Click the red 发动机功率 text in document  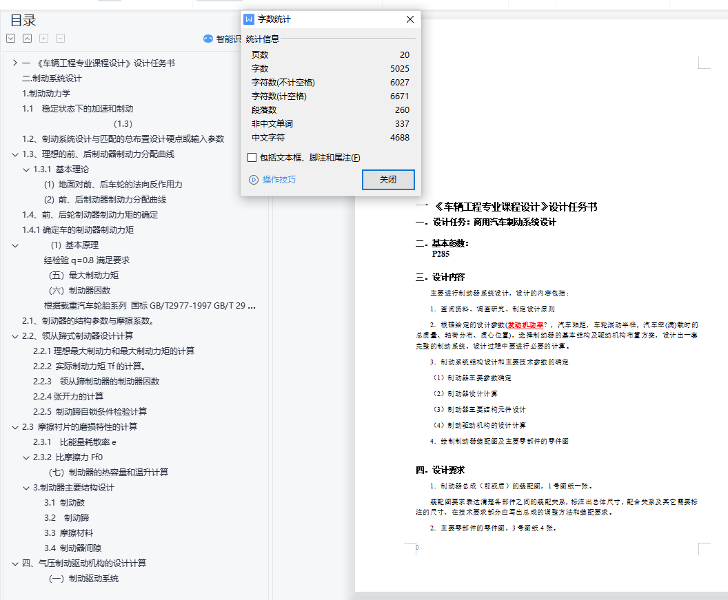525,325
